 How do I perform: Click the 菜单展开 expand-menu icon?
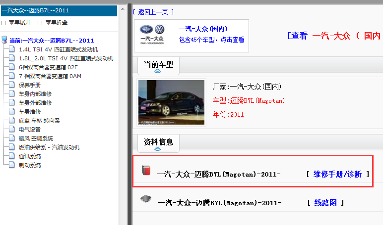(x=3, y=23)
